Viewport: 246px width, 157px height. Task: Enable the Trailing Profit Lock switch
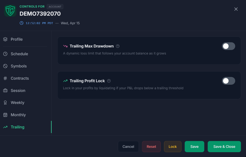tap(228, 81)
